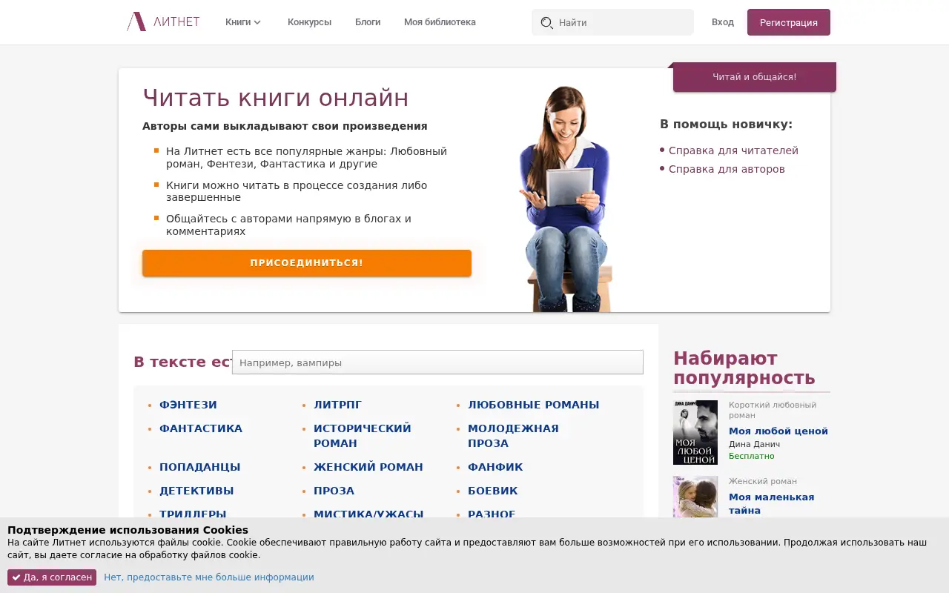
Task: Click the Найти search field
Action: coord(612,22)
